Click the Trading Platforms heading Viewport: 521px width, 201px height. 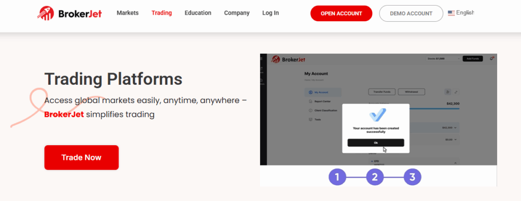click(x=113, y=79)
